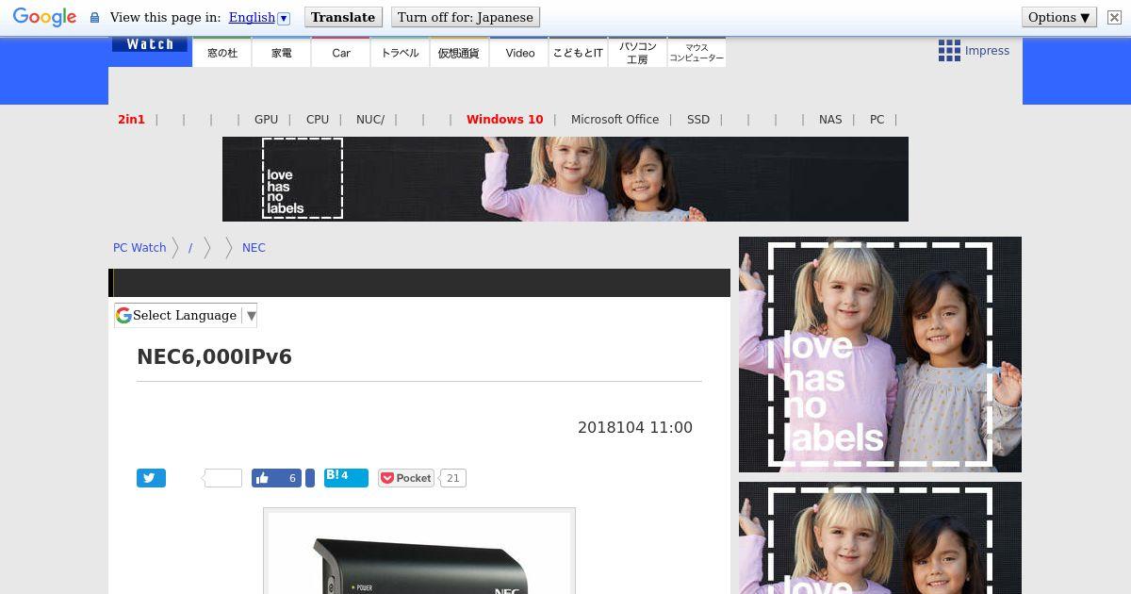1131x594 pixels.
Task: Open the Impress link
Action: point(987,51)
